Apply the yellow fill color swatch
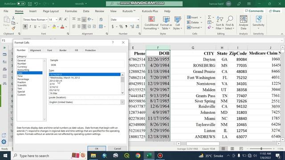285x160 pixels. point(54,27)
